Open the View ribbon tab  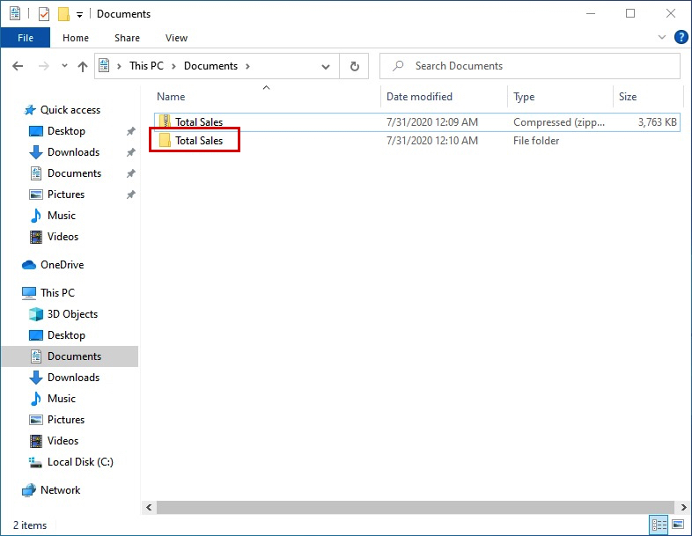coord(177,38)
